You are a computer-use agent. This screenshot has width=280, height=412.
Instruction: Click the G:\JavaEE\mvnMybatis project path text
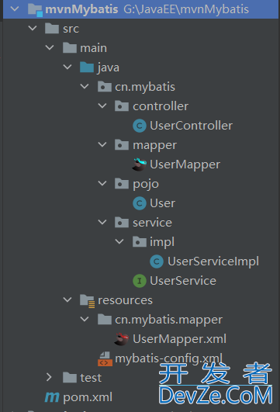(186, 9)
